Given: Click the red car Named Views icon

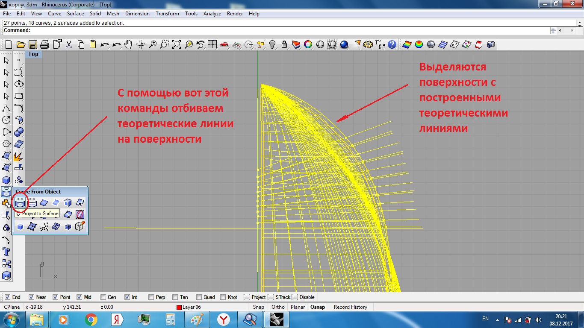Looking at the screenshot, I should (224, 44).
